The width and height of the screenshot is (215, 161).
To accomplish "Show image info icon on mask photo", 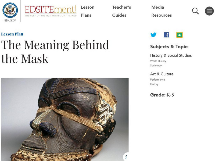I will [x=126, y=157].
